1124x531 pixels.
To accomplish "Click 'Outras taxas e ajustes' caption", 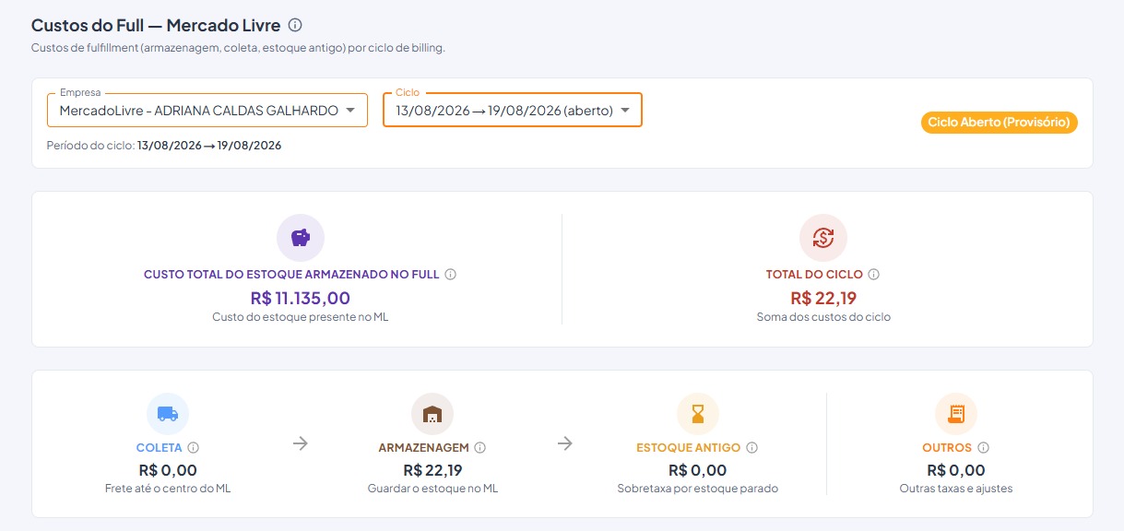I will [955, 489].
